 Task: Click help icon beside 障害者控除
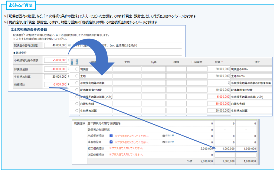[111, 142]
